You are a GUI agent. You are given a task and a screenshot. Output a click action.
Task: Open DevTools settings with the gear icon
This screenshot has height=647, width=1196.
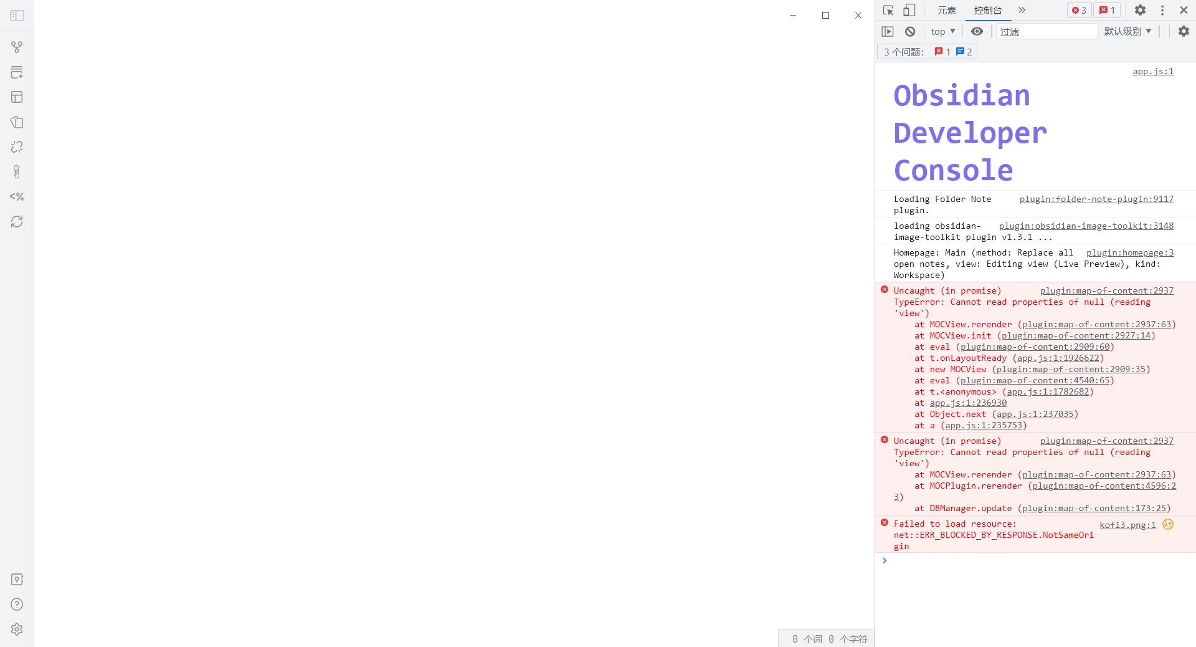click(1140, 10)
